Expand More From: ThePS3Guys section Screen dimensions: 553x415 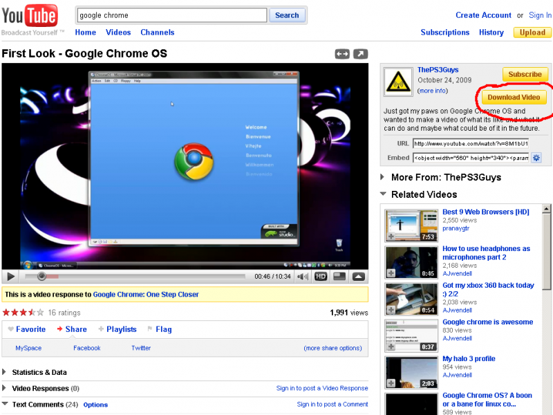(x=382, y=177)
